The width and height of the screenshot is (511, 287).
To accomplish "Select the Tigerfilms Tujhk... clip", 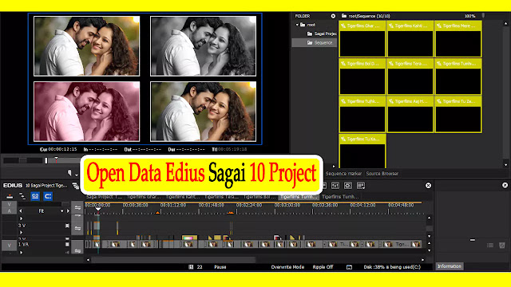I will pos(362,114).
